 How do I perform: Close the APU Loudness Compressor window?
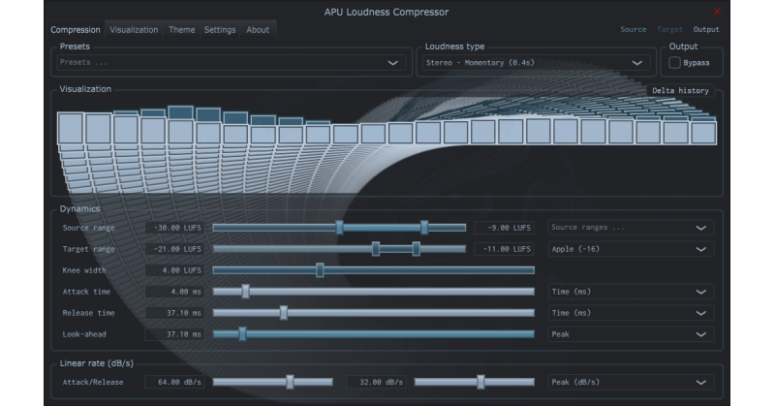pyautogui.click(x=717, y=12)
